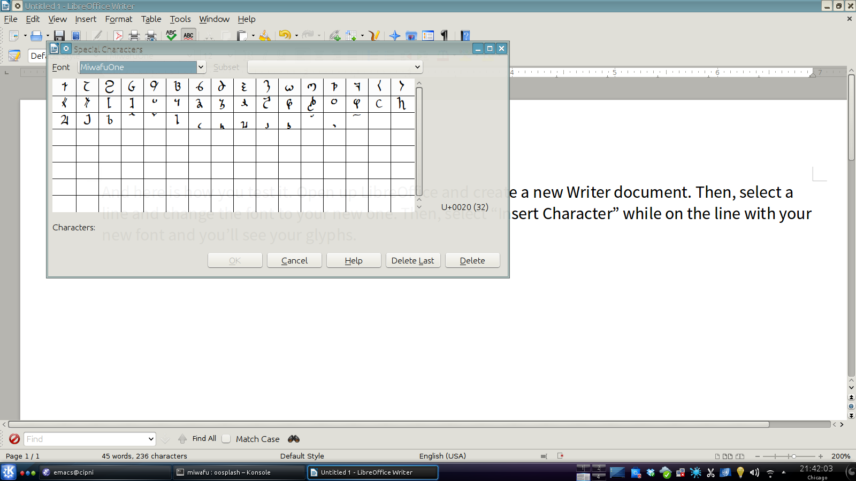Click the Help button in dialog
The image size is (856, 481).
[354, 260]
